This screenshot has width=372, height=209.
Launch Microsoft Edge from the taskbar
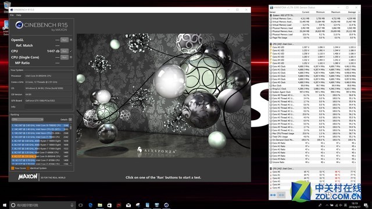point(91,205)
